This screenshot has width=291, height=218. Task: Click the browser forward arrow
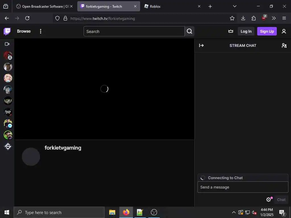17,18
